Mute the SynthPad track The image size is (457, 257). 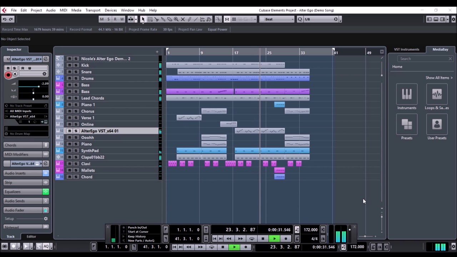70,151
